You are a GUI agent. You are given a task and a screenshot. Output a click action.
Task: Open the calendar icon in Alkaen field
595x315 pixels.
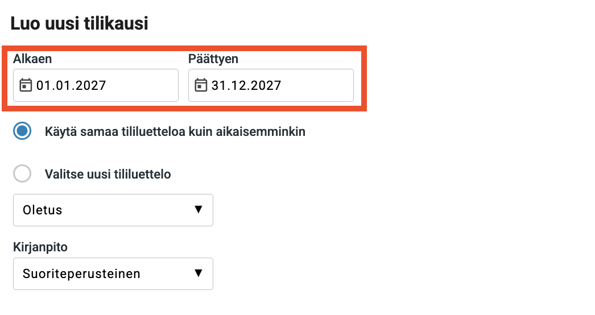pyautogui.click(x=26, y=85)
